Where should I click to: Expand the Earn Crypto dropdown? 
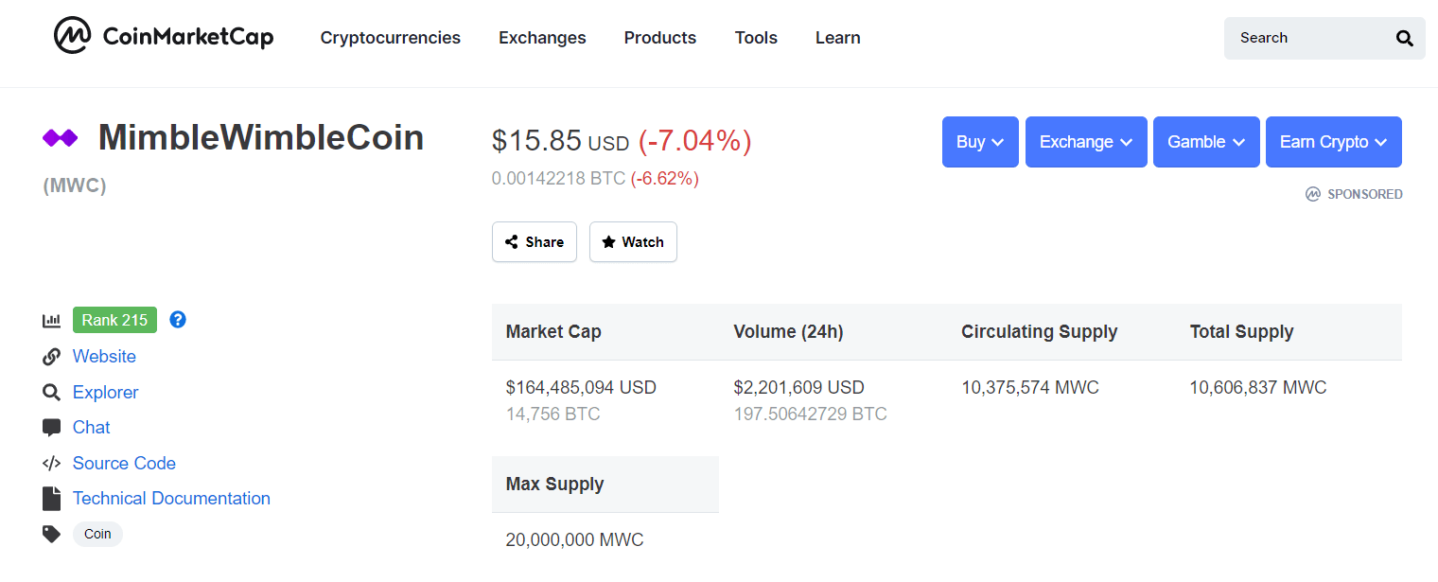[1333, 141]
